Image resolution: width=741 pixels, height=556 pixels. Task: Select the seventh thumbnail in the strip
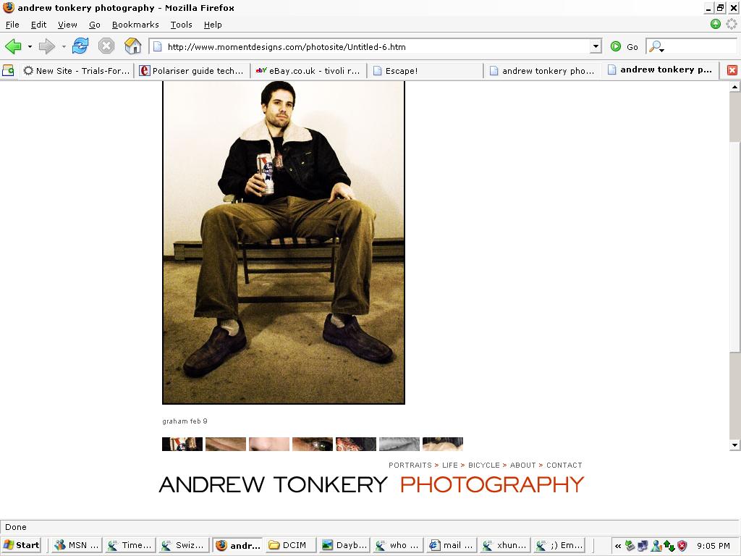[x=443, y=444]
